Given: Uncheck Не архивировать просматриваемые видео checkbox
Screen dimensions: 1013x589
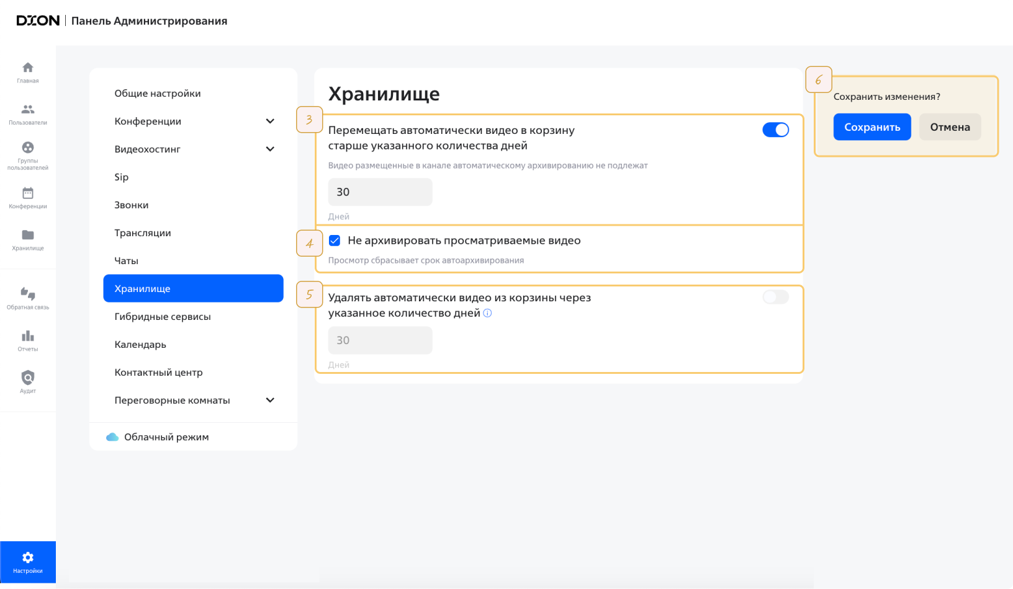Looking at the screenshot, I should (335, 241).
